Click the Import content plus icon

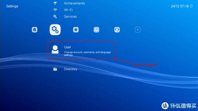[x=138, y=30]
